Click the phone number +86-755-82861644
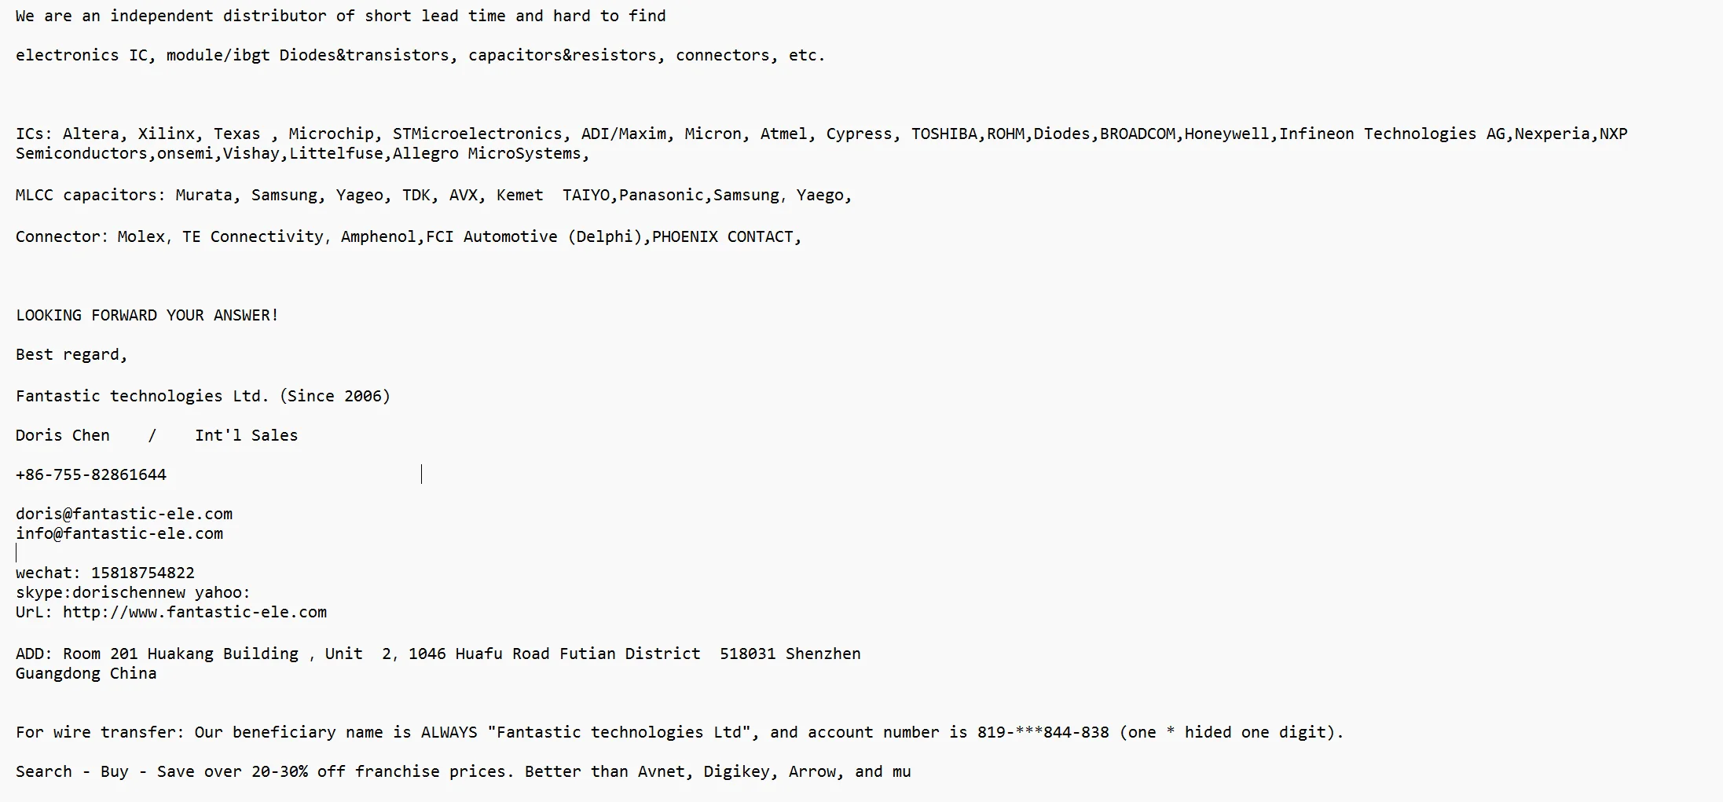 pos(91,474)
